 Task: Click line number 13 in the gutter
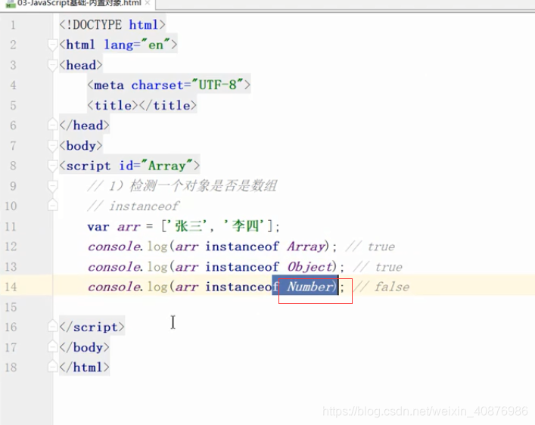click(x=11, y=267)
